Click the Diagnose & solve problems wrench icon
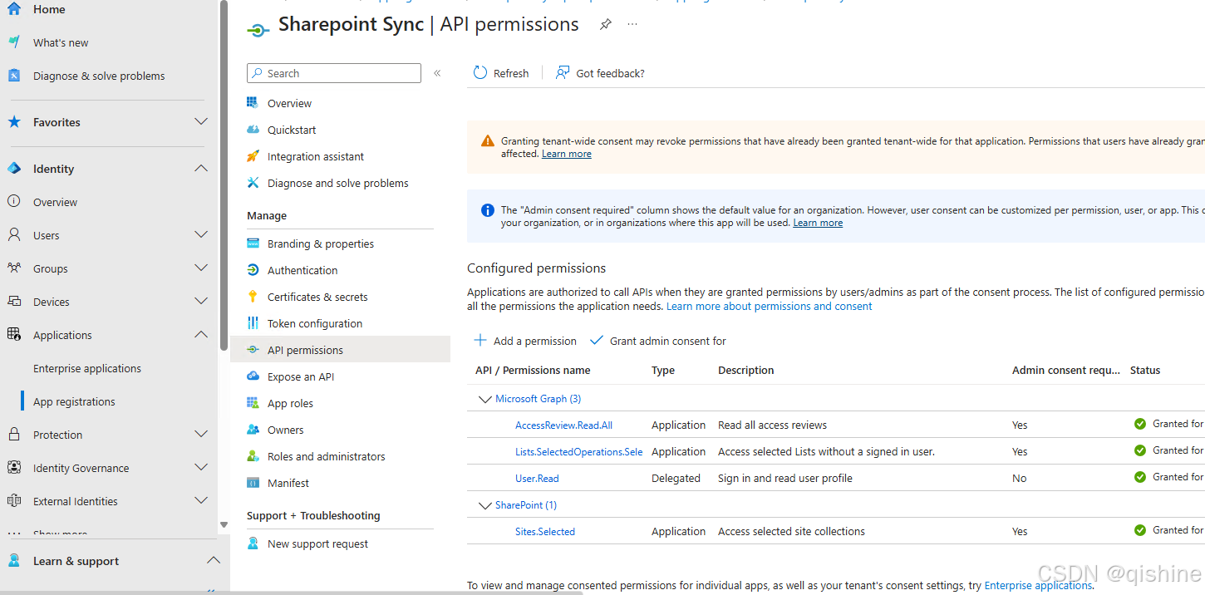Viewport: 1205px width, 595px height. pos(13,76)
